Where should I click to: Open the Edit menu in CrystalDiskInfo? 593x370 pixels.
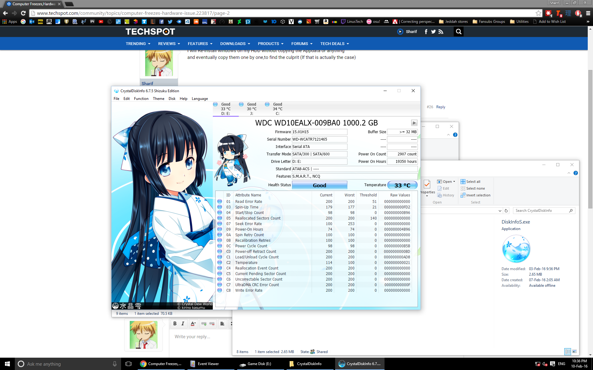pyautogui.click(x=127, y=99)
